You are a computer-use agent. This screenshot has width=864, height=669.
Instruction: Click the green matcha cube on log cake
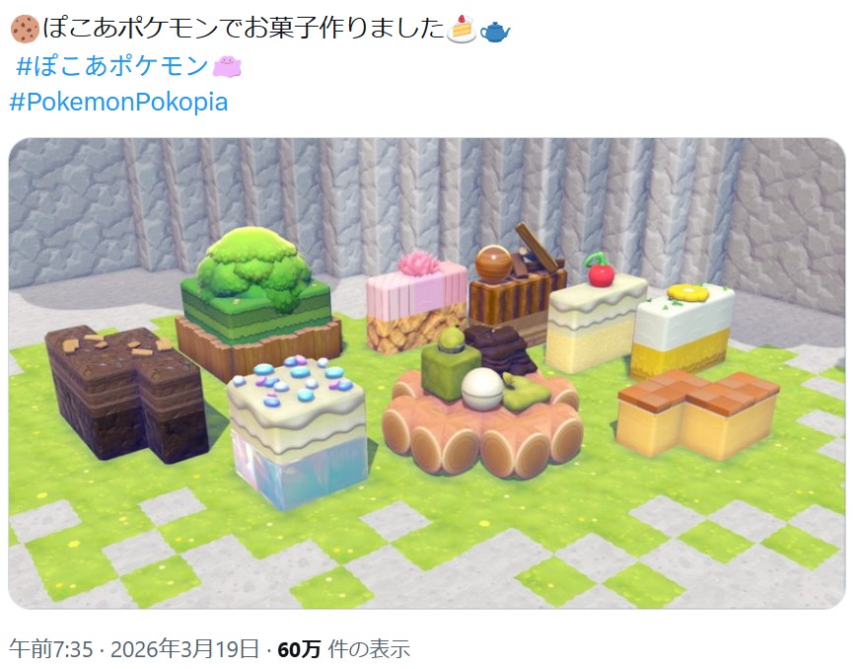click(450, 364)
